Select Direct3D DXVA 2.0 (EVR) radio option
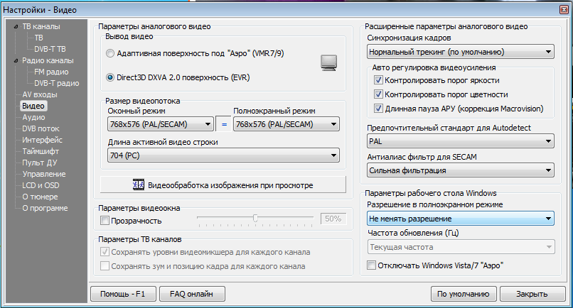Screen dimensions: 573x308 point(109,77)
